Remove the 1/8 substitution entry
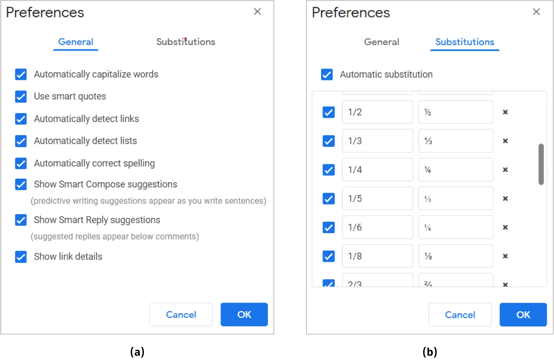 [505, 256]
